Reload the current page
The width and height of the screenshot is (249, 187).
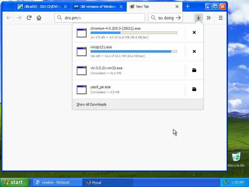29,18
